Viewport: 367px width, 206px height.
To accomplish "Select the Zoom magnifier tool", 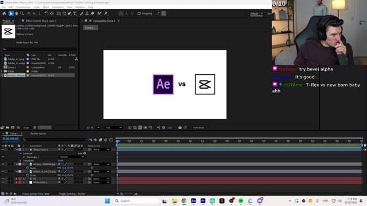I will (x=22, y=14).
